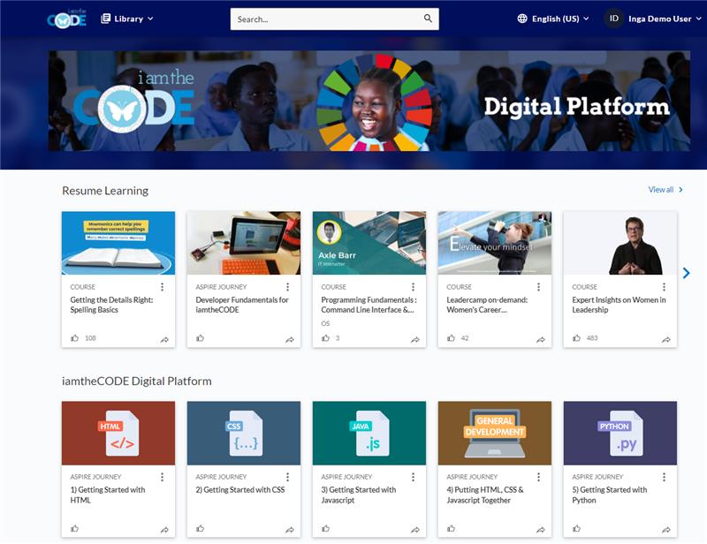Like the Spelling Basics course
This screenshot has width=707, height=544.
coord(75,337)
